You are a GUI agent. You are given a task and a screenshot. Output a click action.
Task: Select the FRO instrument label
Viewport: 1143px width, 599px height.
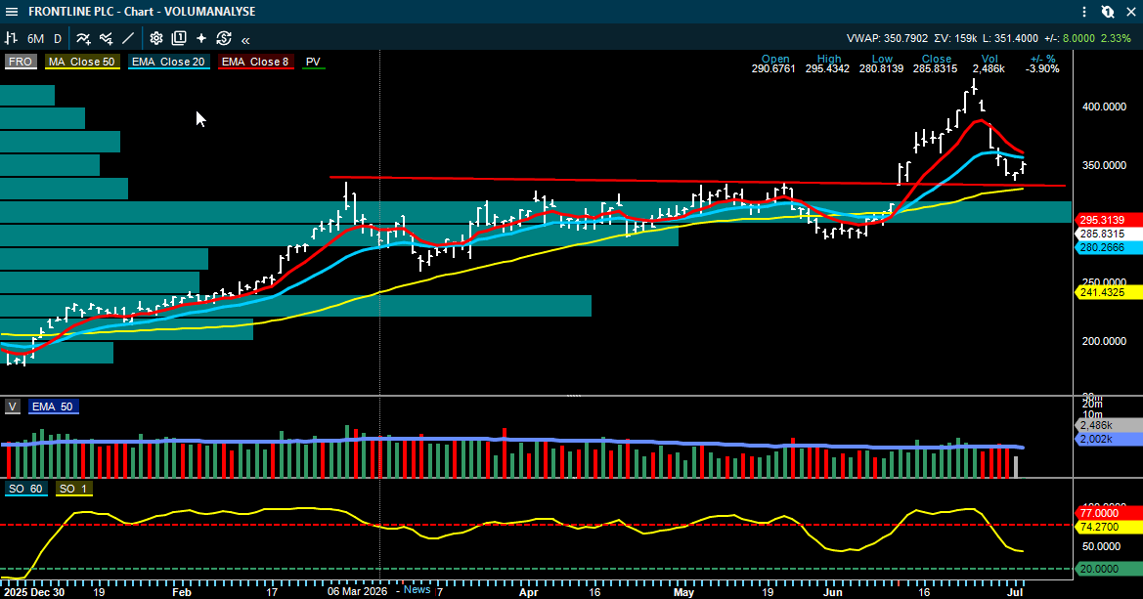[21, 62]
